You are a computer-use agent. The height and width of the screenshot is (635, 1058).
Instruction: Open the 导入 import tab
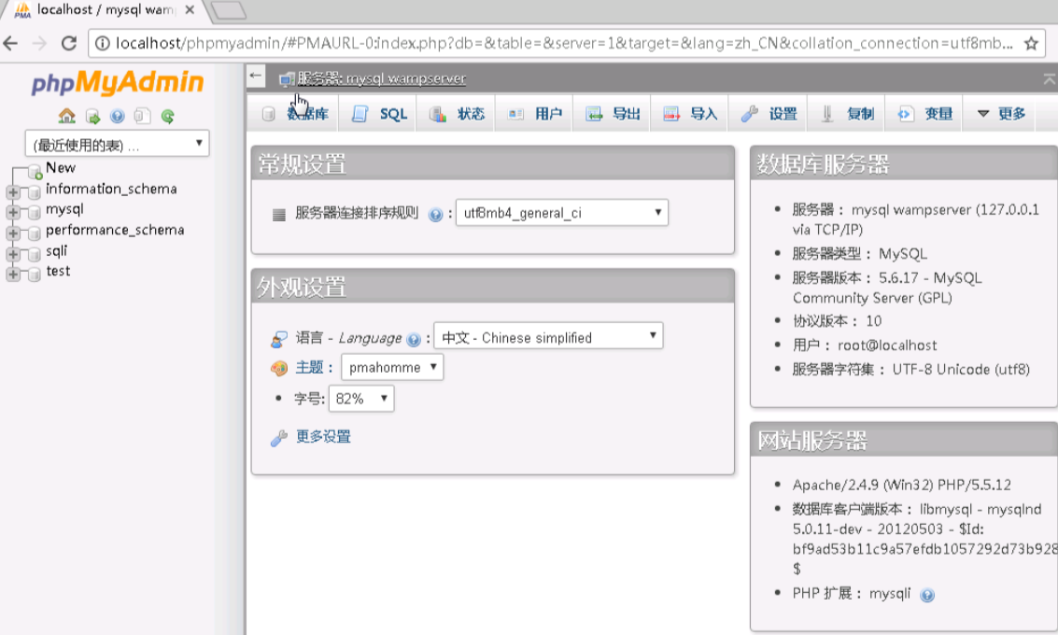coord(689,114)
